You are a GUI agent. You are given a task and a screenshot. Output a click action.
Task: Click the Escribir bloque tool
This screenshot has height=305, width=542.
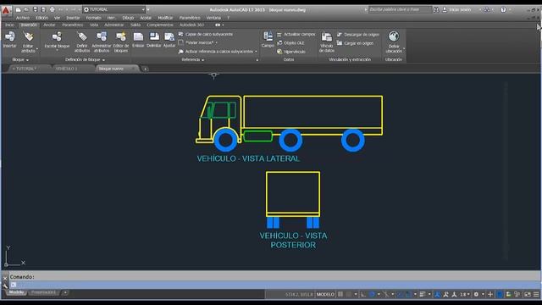pyautogui.click(x=57, y=41)
